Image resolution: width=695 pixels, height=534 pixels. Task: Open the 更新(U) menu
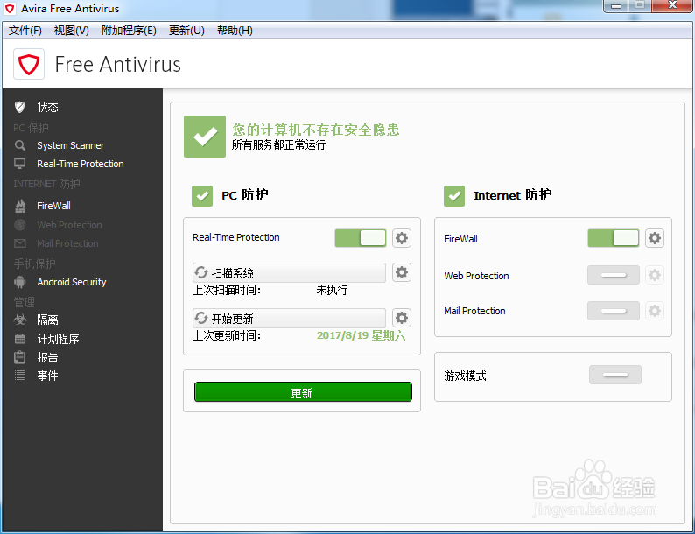pyautogui.click(x=186, y=31)
